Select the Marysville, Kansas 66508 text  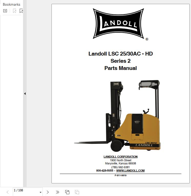point(120,164)
